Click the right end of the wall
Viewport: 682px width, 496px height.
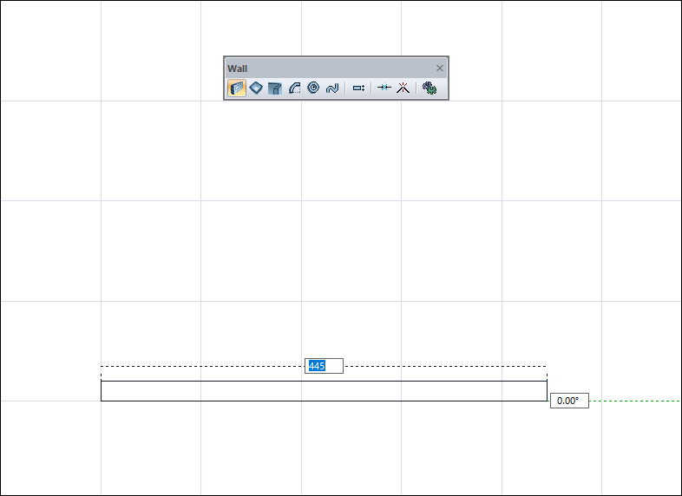pos(547,391)
